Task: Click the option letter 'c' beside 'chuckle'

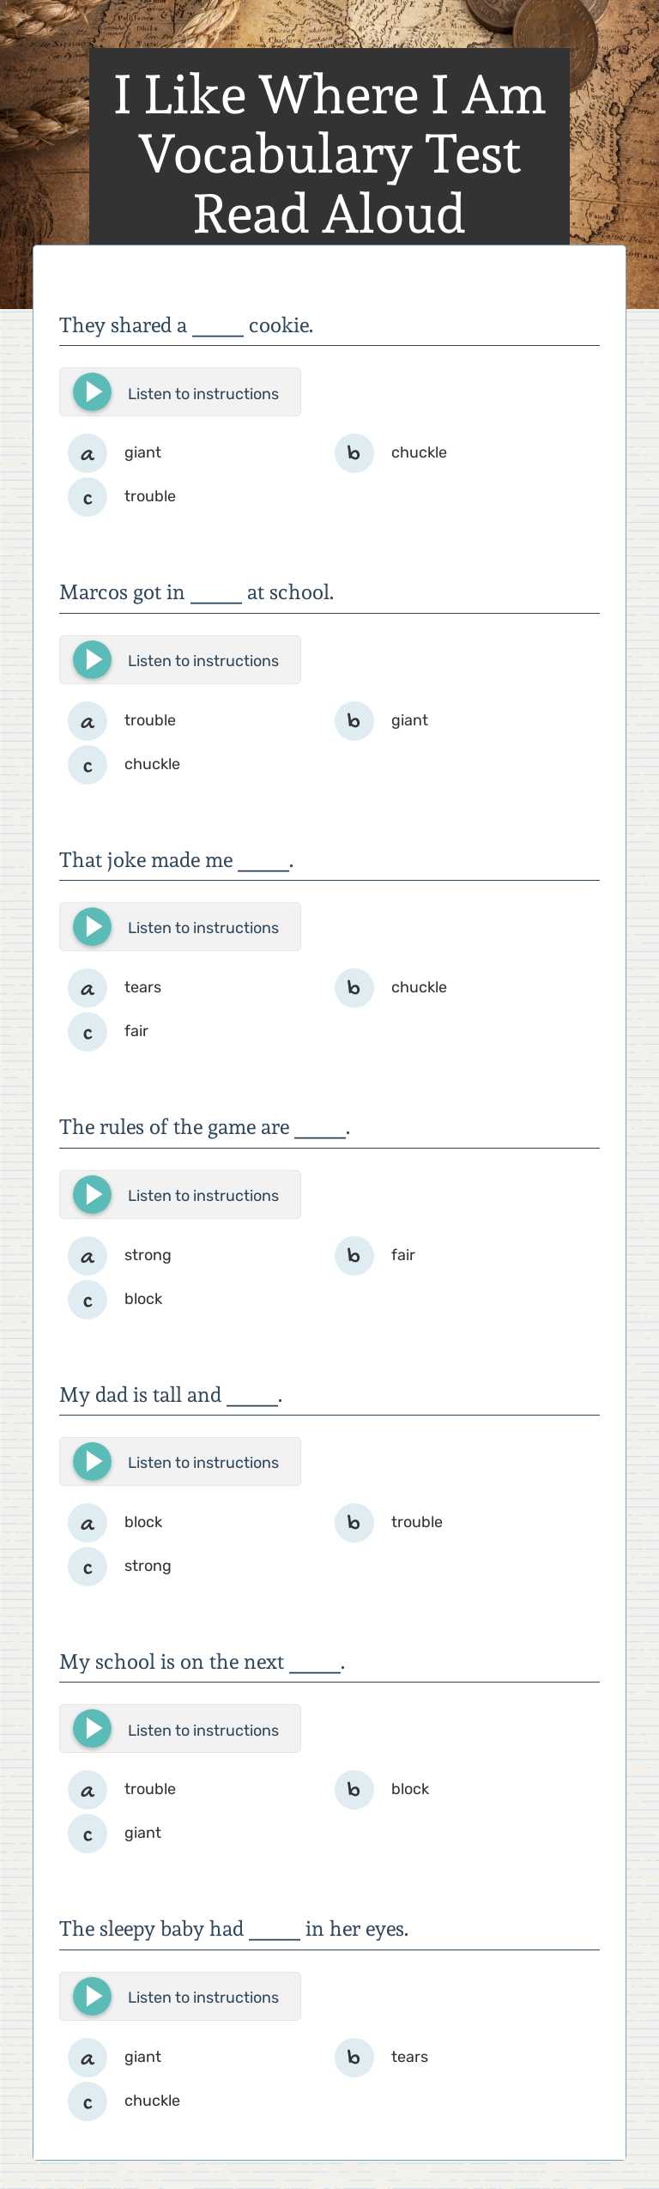Action: (88, 764)
